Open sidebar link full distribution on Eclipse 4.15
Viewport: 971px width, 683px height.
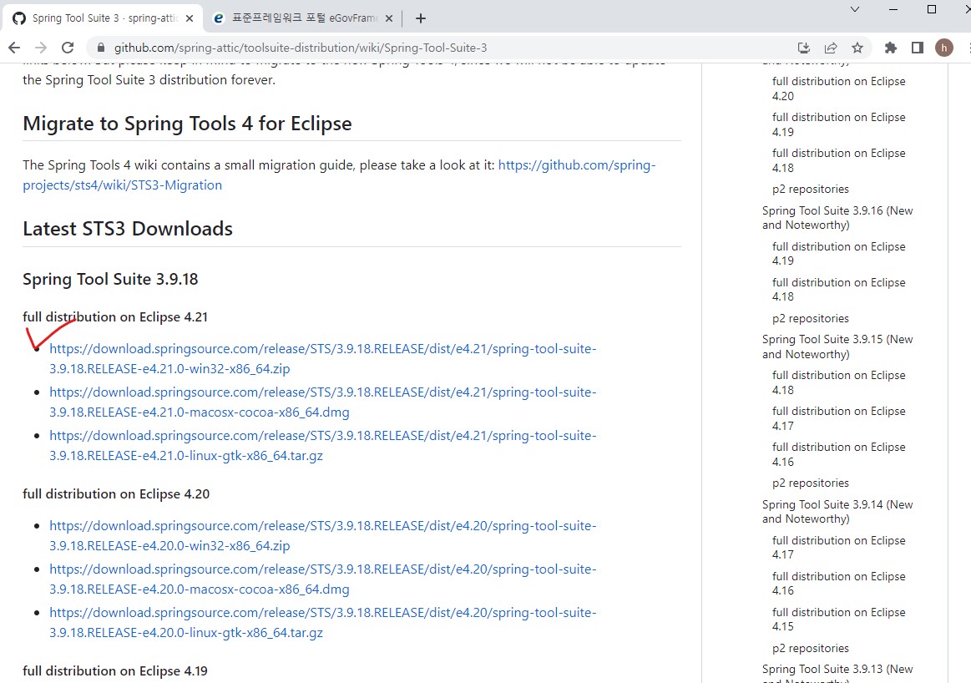(x=838, y=620)
